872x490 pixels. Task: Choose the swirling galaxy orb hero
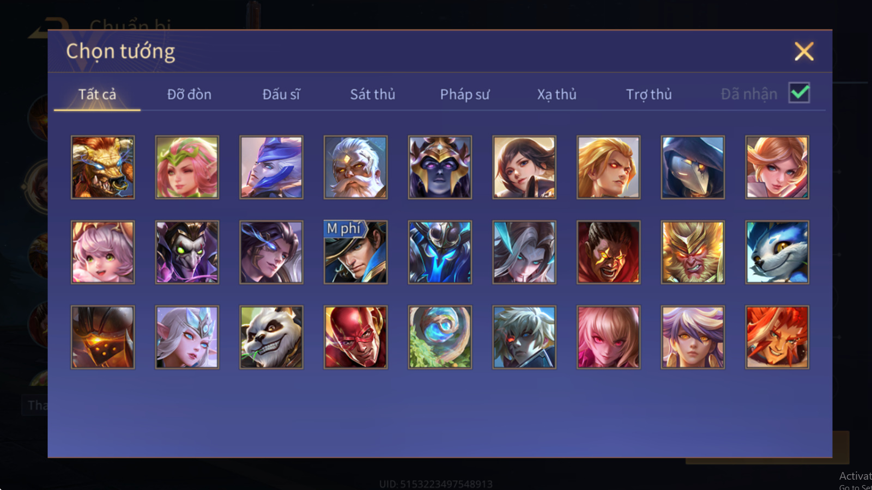440,337
